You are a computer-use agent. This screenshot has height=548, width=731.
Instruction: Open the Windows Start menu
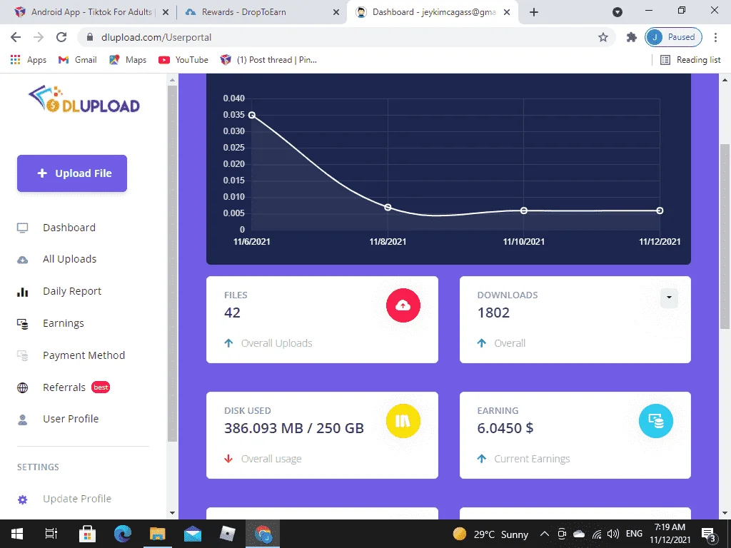point(17,534)
